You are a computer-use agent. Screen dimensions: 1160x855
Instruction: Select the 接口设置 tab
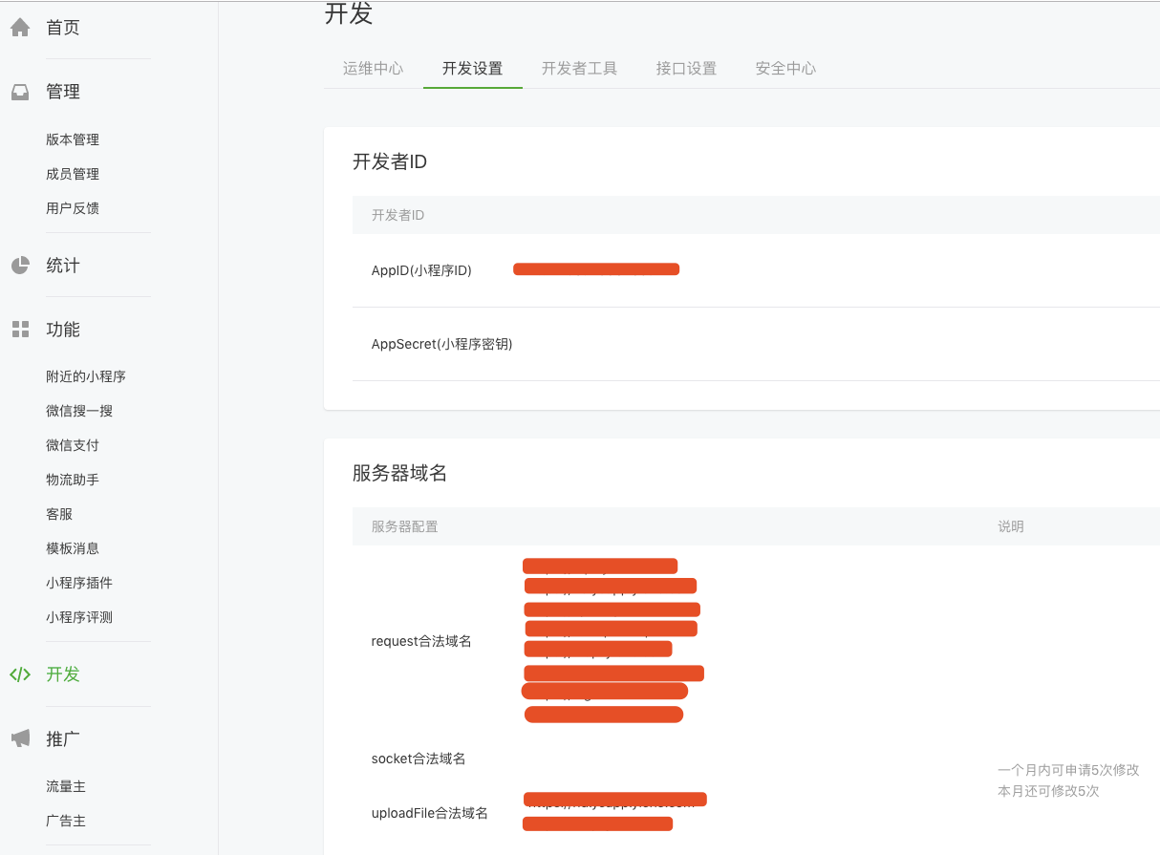point(685,68)
